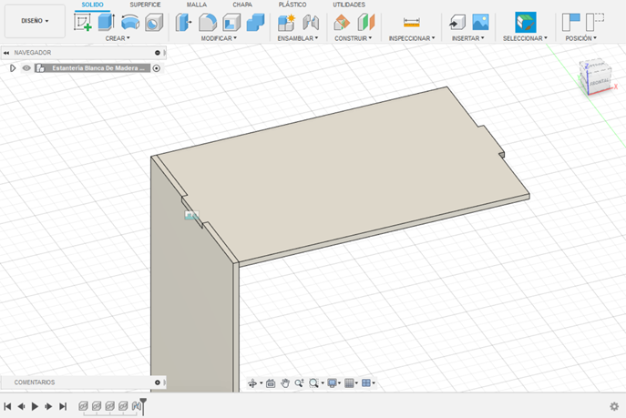The width and height of the screenshot is (626, 418).
Task: Activate the Estantería Blanca component radio button
Action: point(157,68)
